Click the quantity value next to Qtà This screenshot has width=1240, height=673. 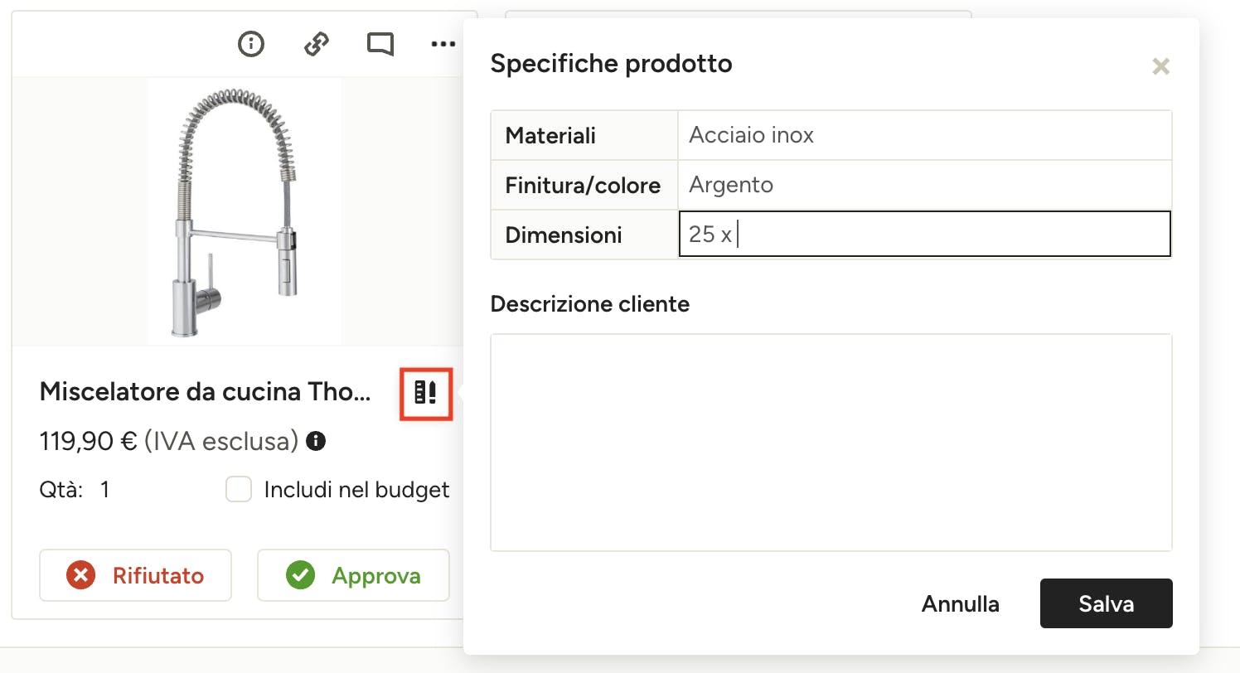[x=105, y=490]
